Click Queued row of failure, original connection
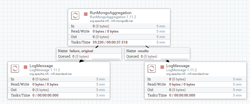Viewport: 250px width, 104px height. [x=89, y=56]
